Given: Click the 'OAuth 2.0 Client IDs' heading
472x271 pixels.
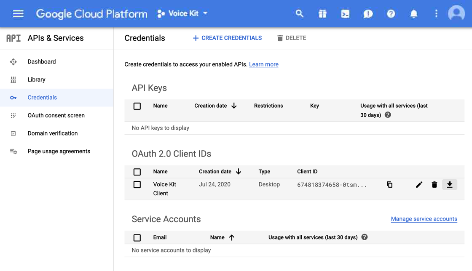Looking at the screenshot, I should 171,154.
